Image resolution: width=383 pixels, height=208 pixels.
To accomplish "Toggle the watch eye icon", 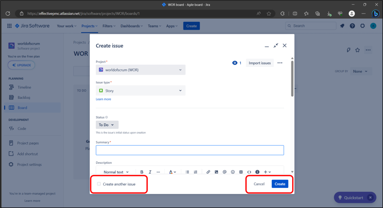I will coord(235,63).
